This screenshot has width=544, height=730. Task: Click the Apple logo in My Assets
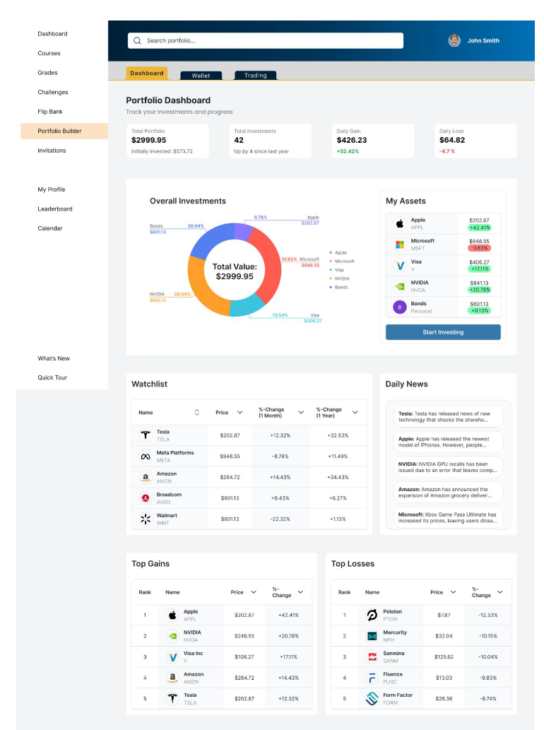[x=400, y=223]
